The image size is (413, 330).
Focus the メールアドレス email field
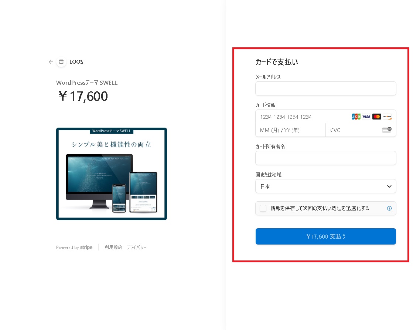tap(326, 88)
